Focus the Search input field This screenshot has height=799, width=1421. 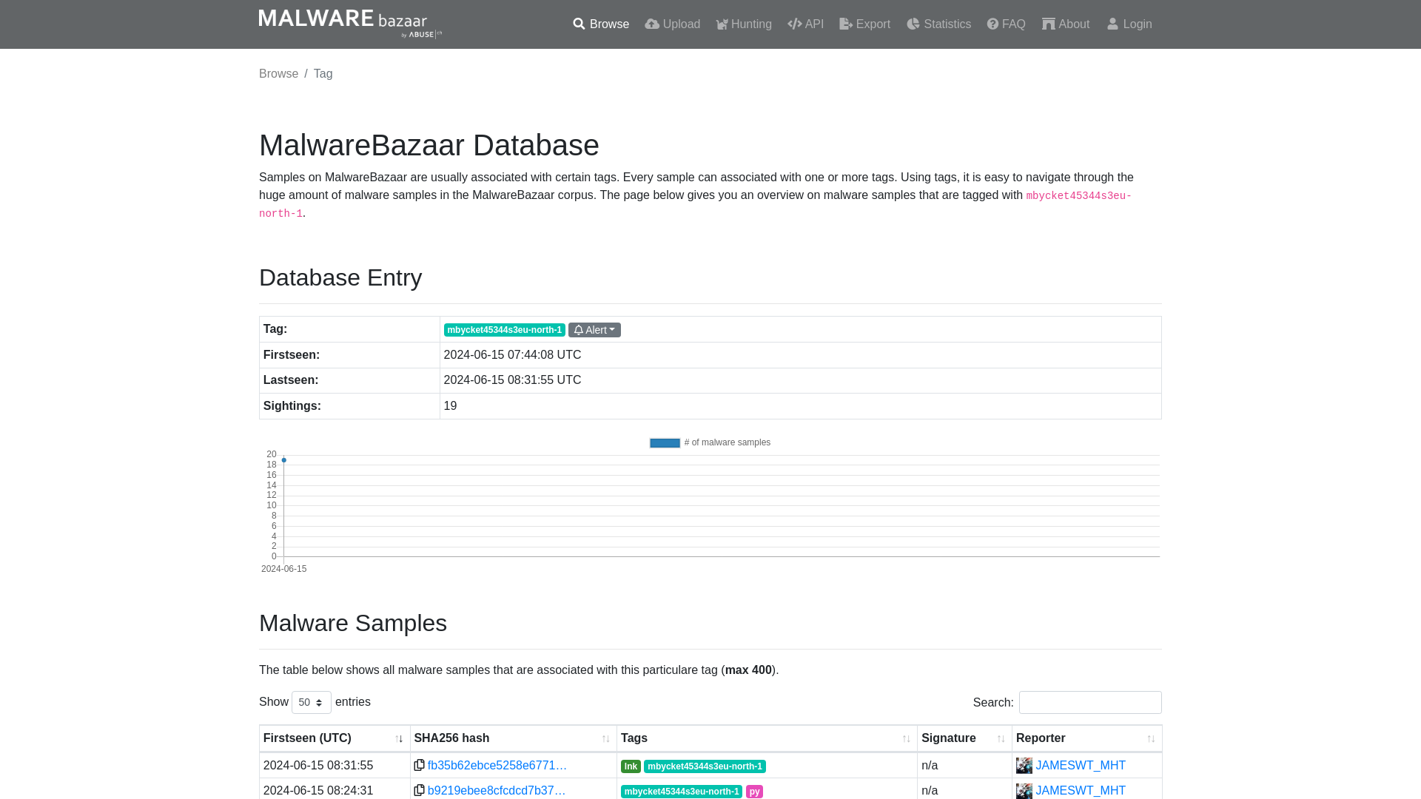tap(1090, 702)
